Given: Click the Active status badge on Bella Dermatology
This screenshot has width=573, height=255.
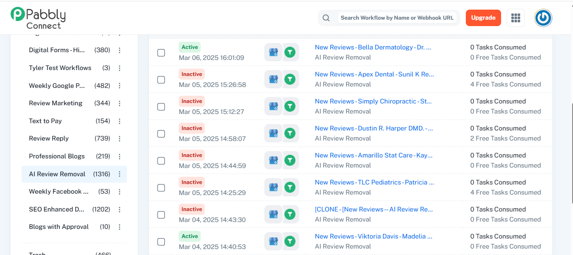Looking at the screenshot, I should (190, 47).
